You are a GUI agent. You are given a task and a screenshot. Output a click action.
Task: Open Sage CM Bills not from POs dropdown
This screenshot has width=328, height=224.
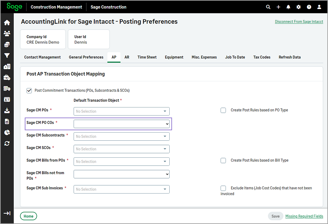pos(121,174)
